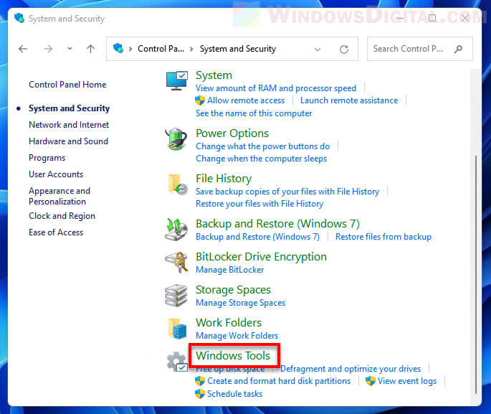Click Defragment and optimize your drives
Viewport: 491px width, 414px height.
click(x=351, y=369)
